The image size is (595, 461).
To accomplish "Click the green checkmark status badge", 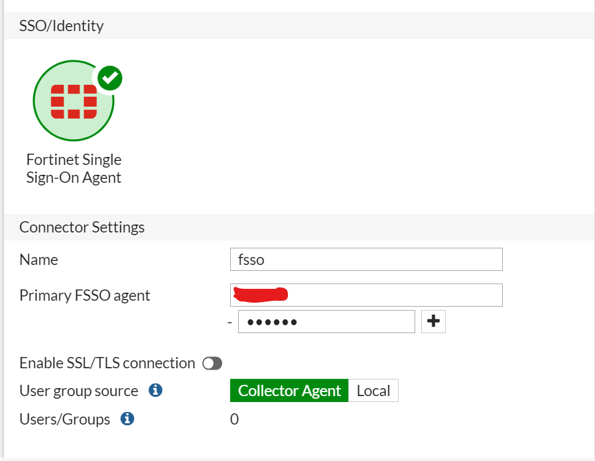I will 110,78.
